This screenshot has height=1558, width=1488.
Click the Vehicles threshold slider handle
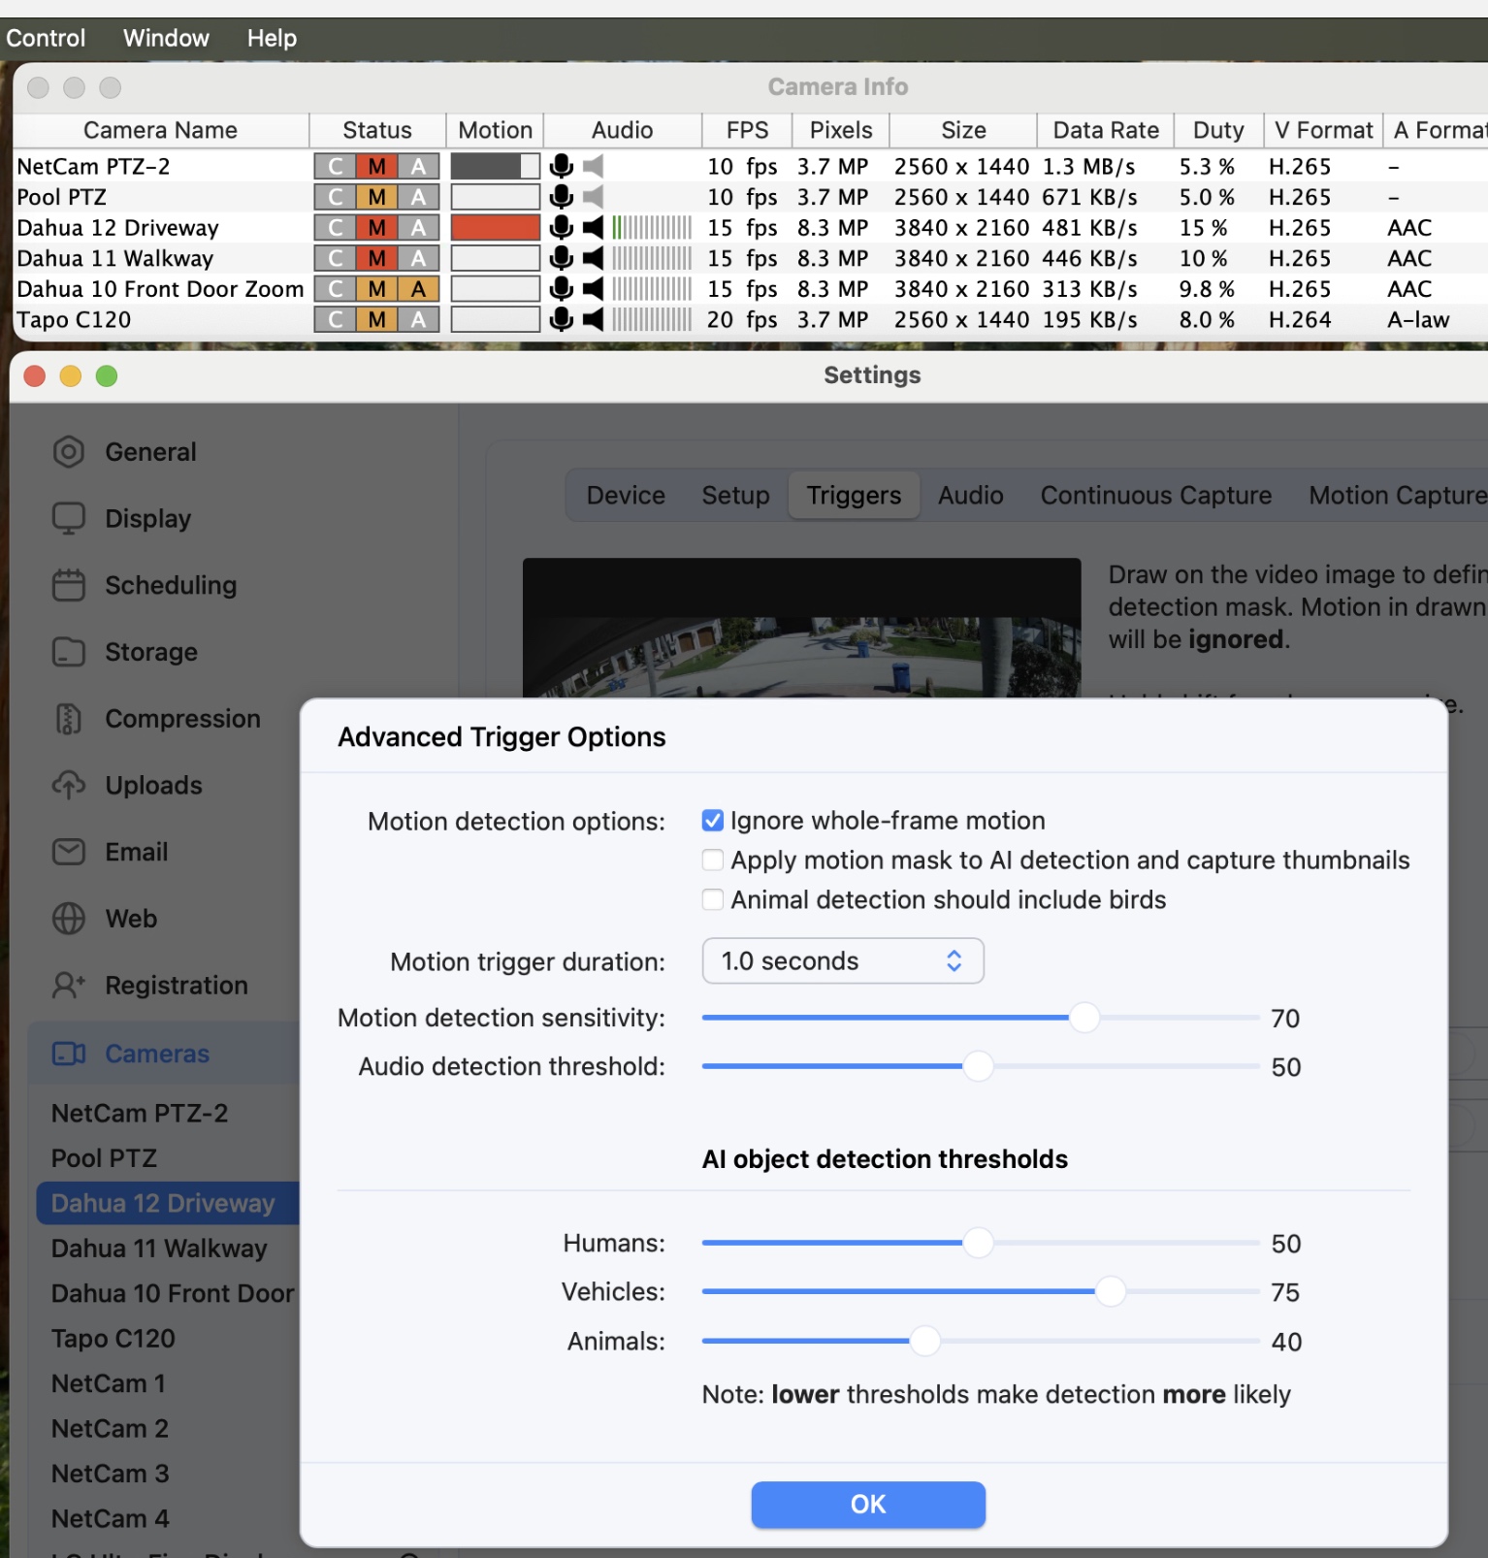click(x=1110, y=1292)
